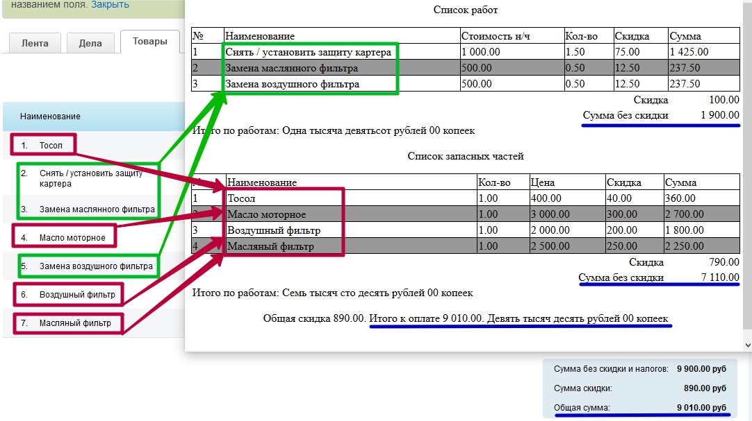Click "Наименование" header in left product list
Screen dimensions: 752x421
click(x=50, y=117)
